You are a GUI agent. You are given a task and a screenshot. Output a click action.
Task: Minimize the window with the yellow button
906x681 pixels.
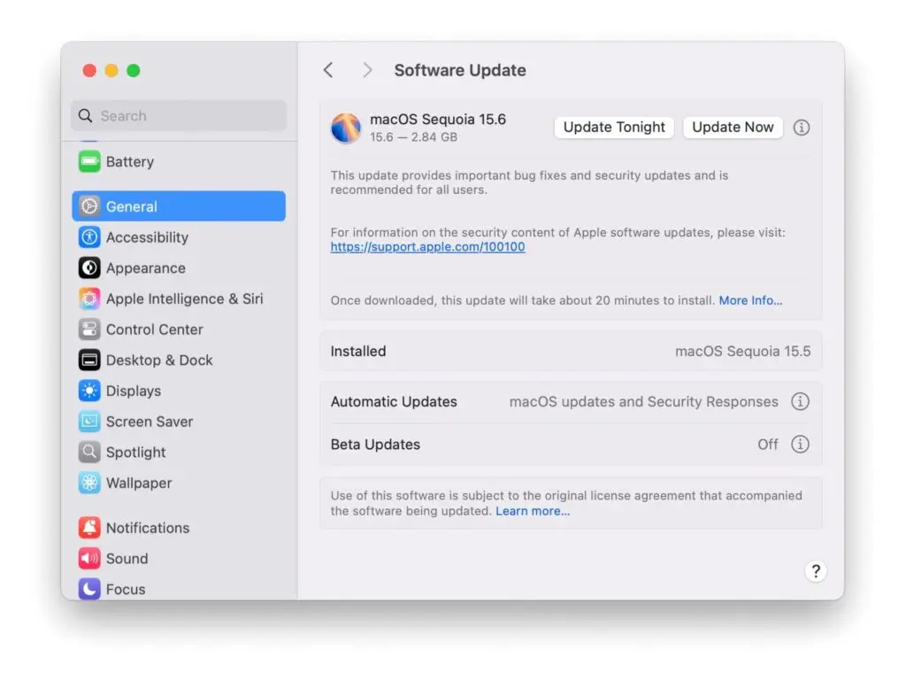111,71
